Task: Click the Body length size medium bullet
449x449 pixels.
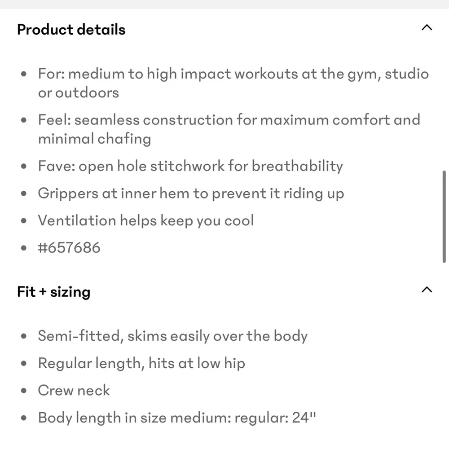Action: point(177,418)
